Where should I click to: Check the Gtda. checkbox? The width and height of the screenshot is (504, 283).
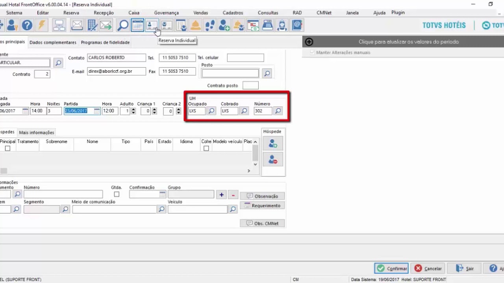117,194
